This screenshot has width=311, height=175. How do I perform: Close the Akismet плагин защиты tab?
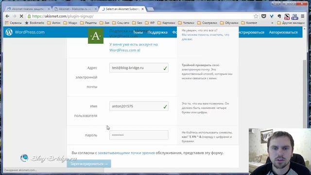click(49, 9)
